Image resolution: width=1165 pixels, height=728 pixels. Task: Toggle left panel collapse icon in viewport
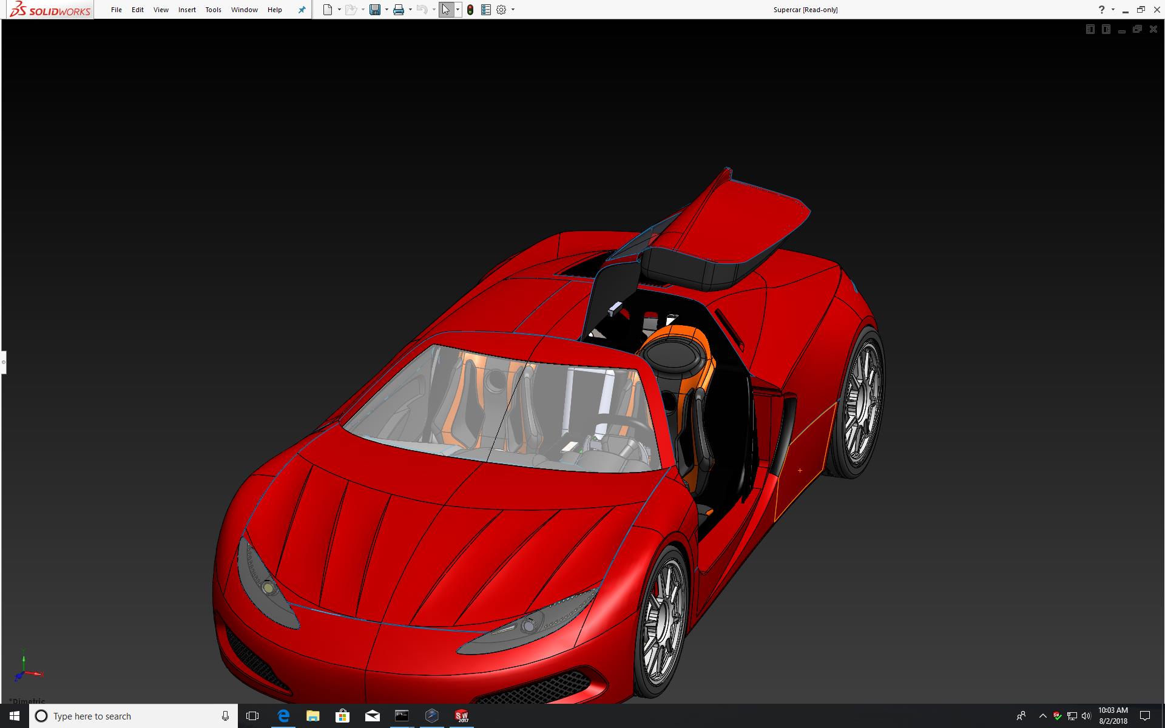1090,29
